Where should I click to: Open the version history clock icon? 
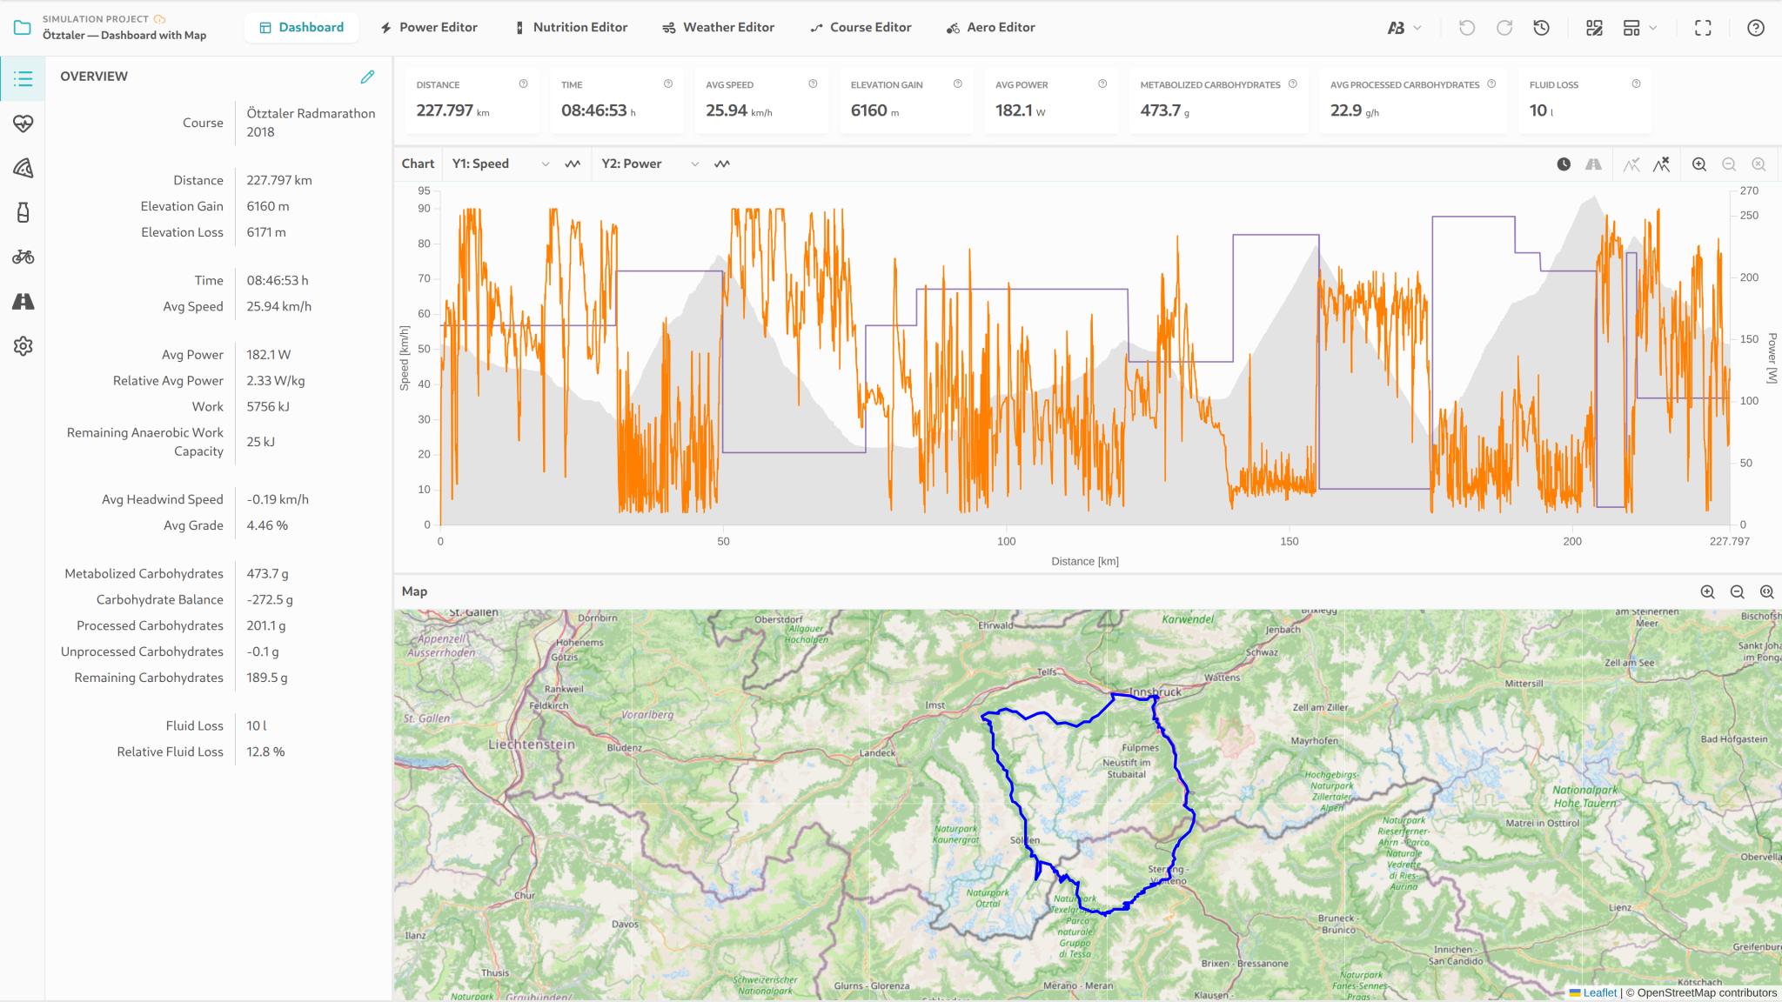pos(1542,28)
